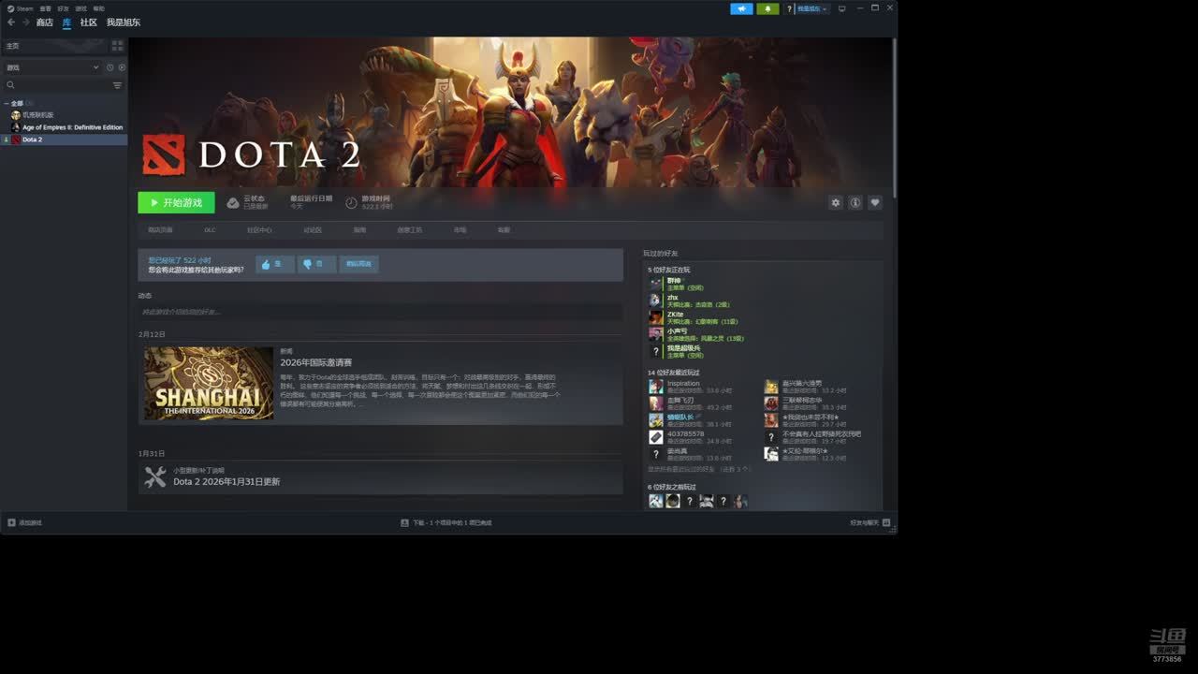Open the advanced filter options icon
This screenshot has height=674, width=1198.
[x=117, y=85]
